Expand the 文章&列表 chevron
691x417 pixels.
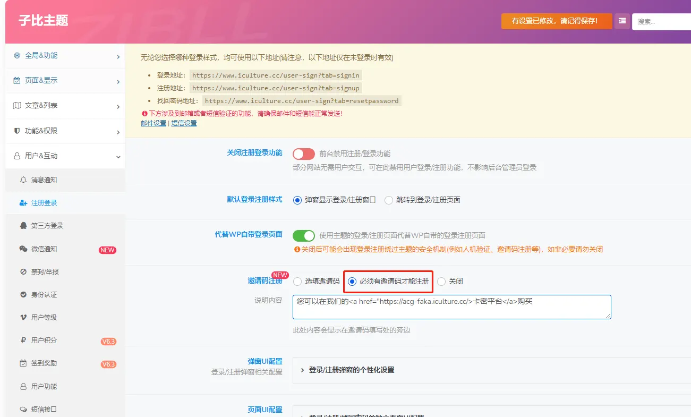click(x=118, y=107)
